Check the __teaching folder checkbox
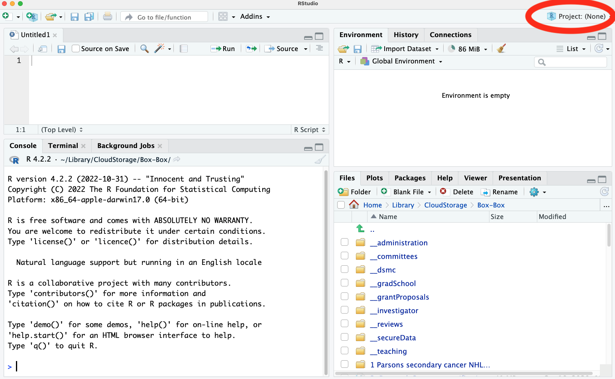Screen dimensions: 615x379 tap(345, 351)
